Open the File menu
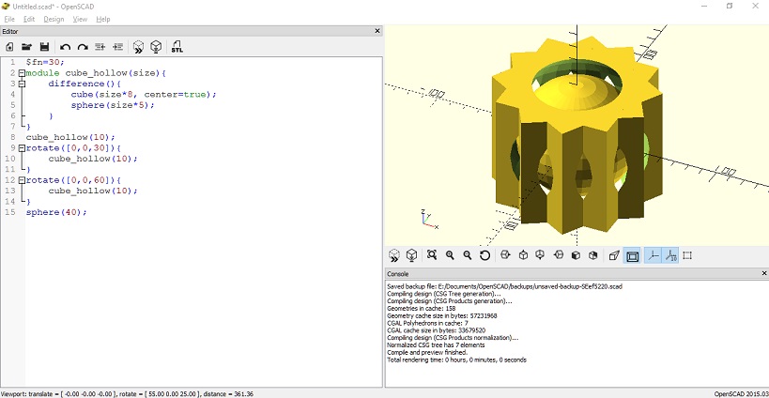The width and height of the screenshot is (769, 398). point(9,19)
